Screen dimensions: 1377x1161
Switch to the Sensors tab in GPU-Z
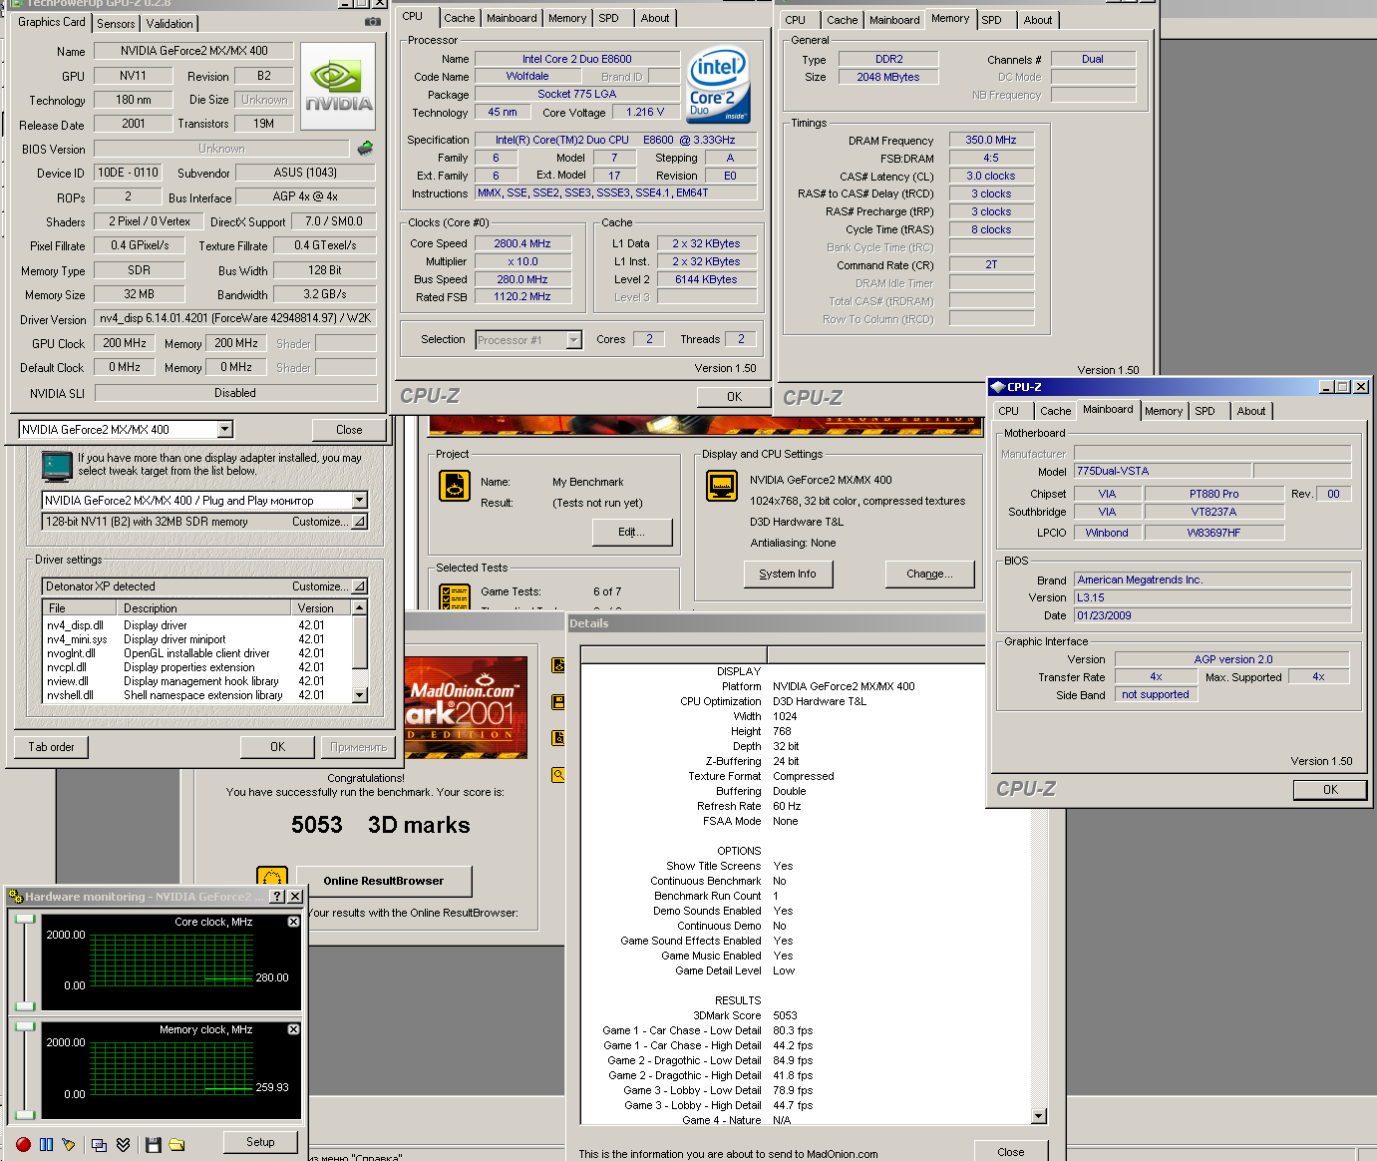point(116,24)
